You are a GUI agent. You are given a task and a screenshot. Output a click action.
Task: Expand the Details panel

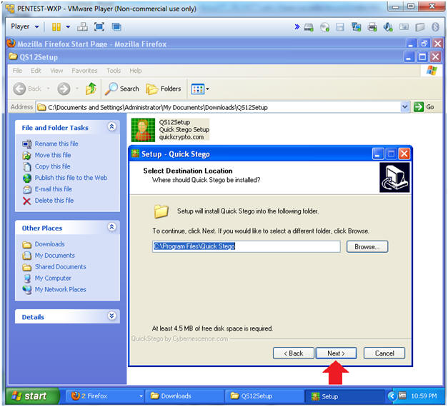click(111, 316)
